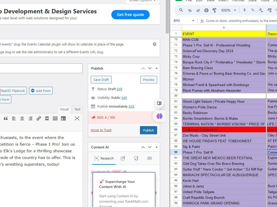Open Screen Options dropdown
The height and width of the screenshot is (207, 277).
(142, 1)
